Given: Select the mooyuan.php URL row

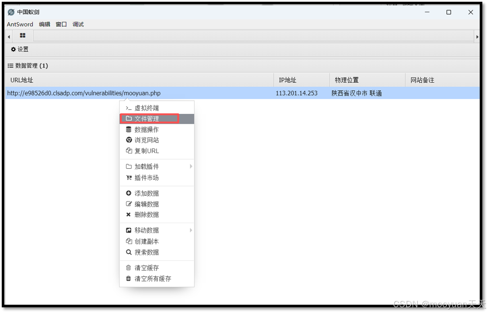Looking at the screenshot, I should (242, 93).
